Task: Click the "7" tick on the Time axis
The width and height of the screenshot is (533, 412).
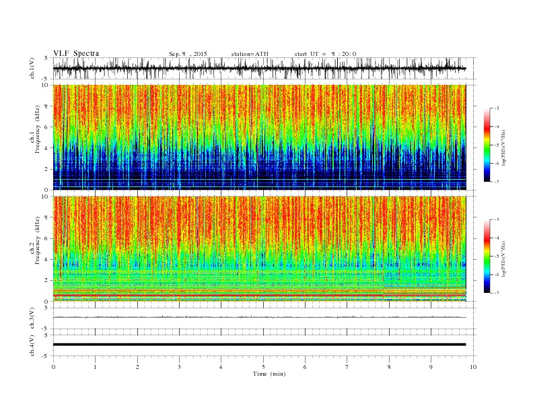Action: 347,367
